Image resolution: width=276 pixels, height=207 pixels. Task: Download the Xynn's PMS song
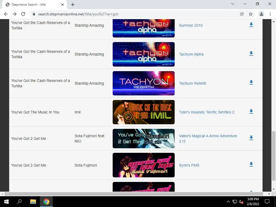click(251, 165)
